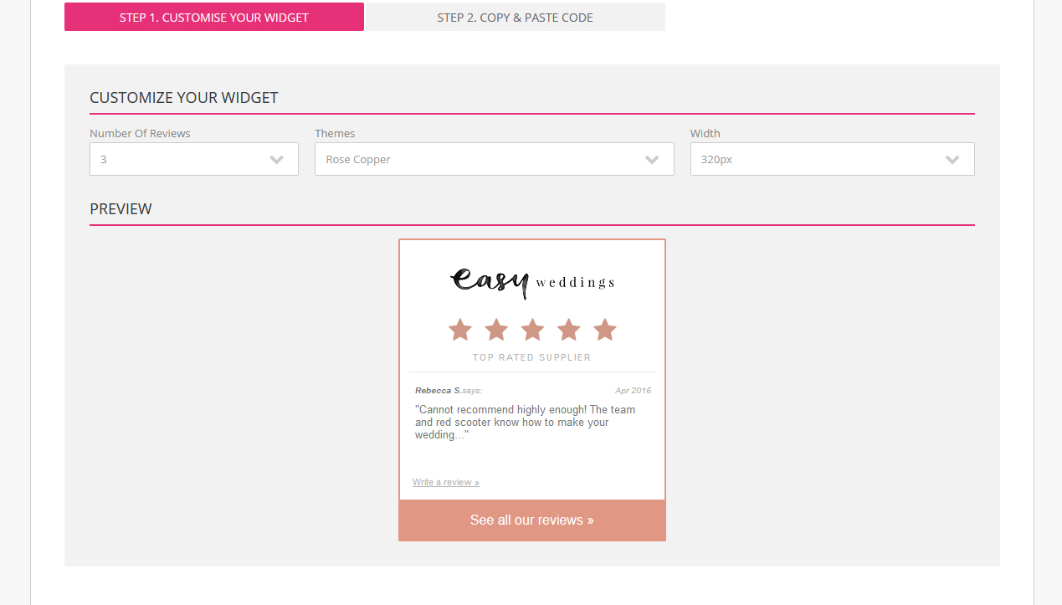Image resolution: width=1062 pixels, height=605 pixels.
Task: Switch to Step 1 Customise Your Widget tab
Action: click(214, 17)
